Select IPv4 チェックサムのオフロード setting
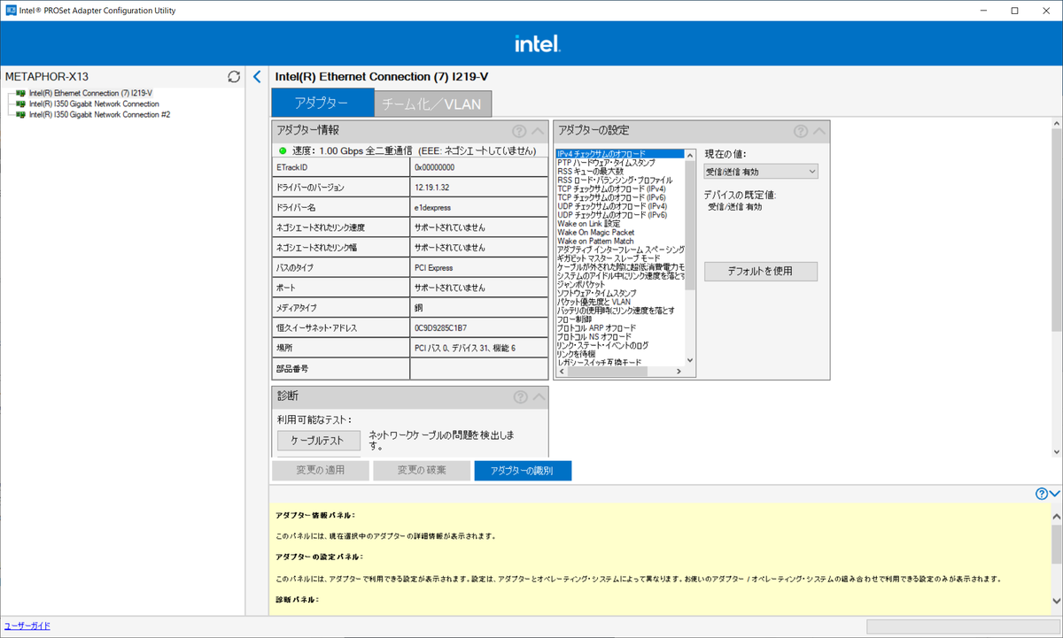The image size is (1063, 638). tap(620, 154)
